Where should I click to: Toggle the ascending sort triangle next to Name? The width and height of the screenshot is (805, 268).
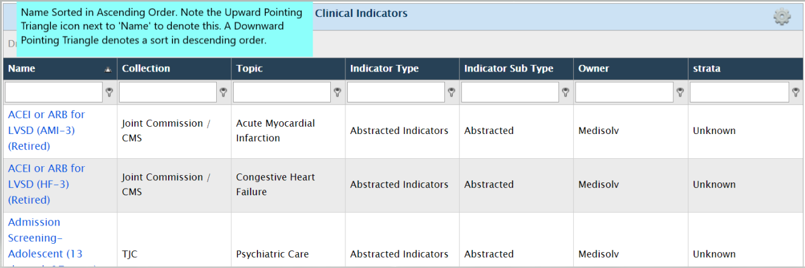coord(107,69)
